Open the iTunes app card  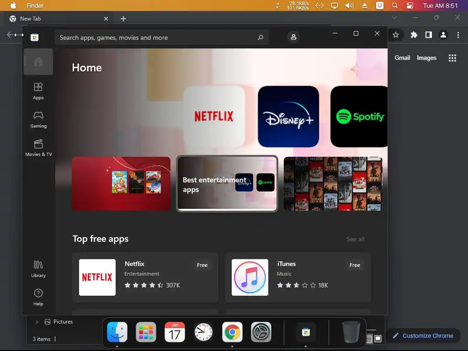tap(298, 277)
